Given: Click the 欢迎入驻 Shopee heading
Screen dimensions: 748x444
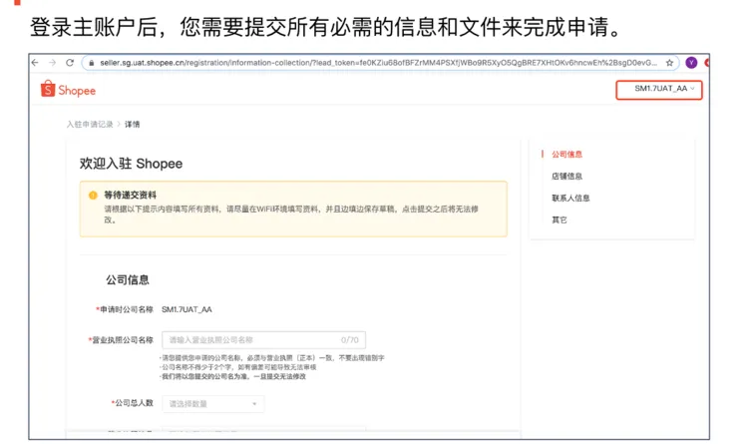Looking at the screenshot, I should pos(131,164).
